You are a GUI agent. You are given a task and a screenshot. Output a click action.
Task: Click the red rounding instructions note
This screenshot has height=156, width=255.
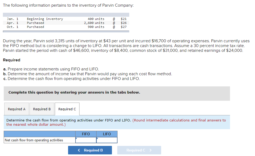179,120
